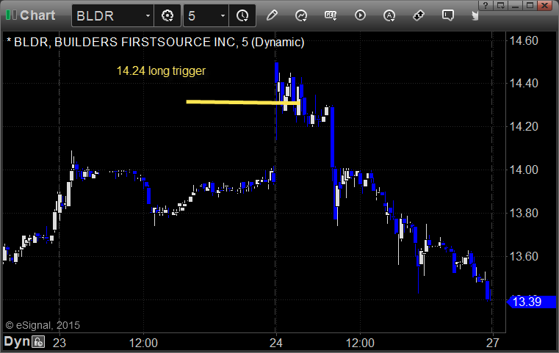Open the BLDR symbol dropdown arrow
This screenshot has width=559, height=353.
pos(148,15)
